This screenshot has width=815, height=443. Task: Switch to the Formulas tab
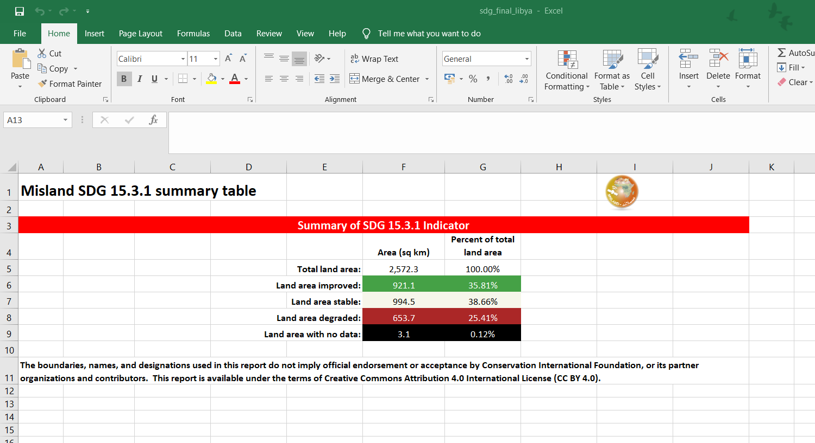(x=193, y=33)
